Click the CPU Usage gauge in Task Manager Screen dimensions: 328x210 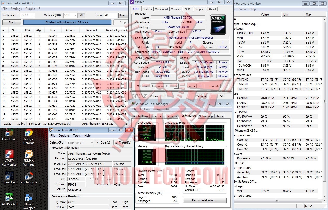point(147,133)
